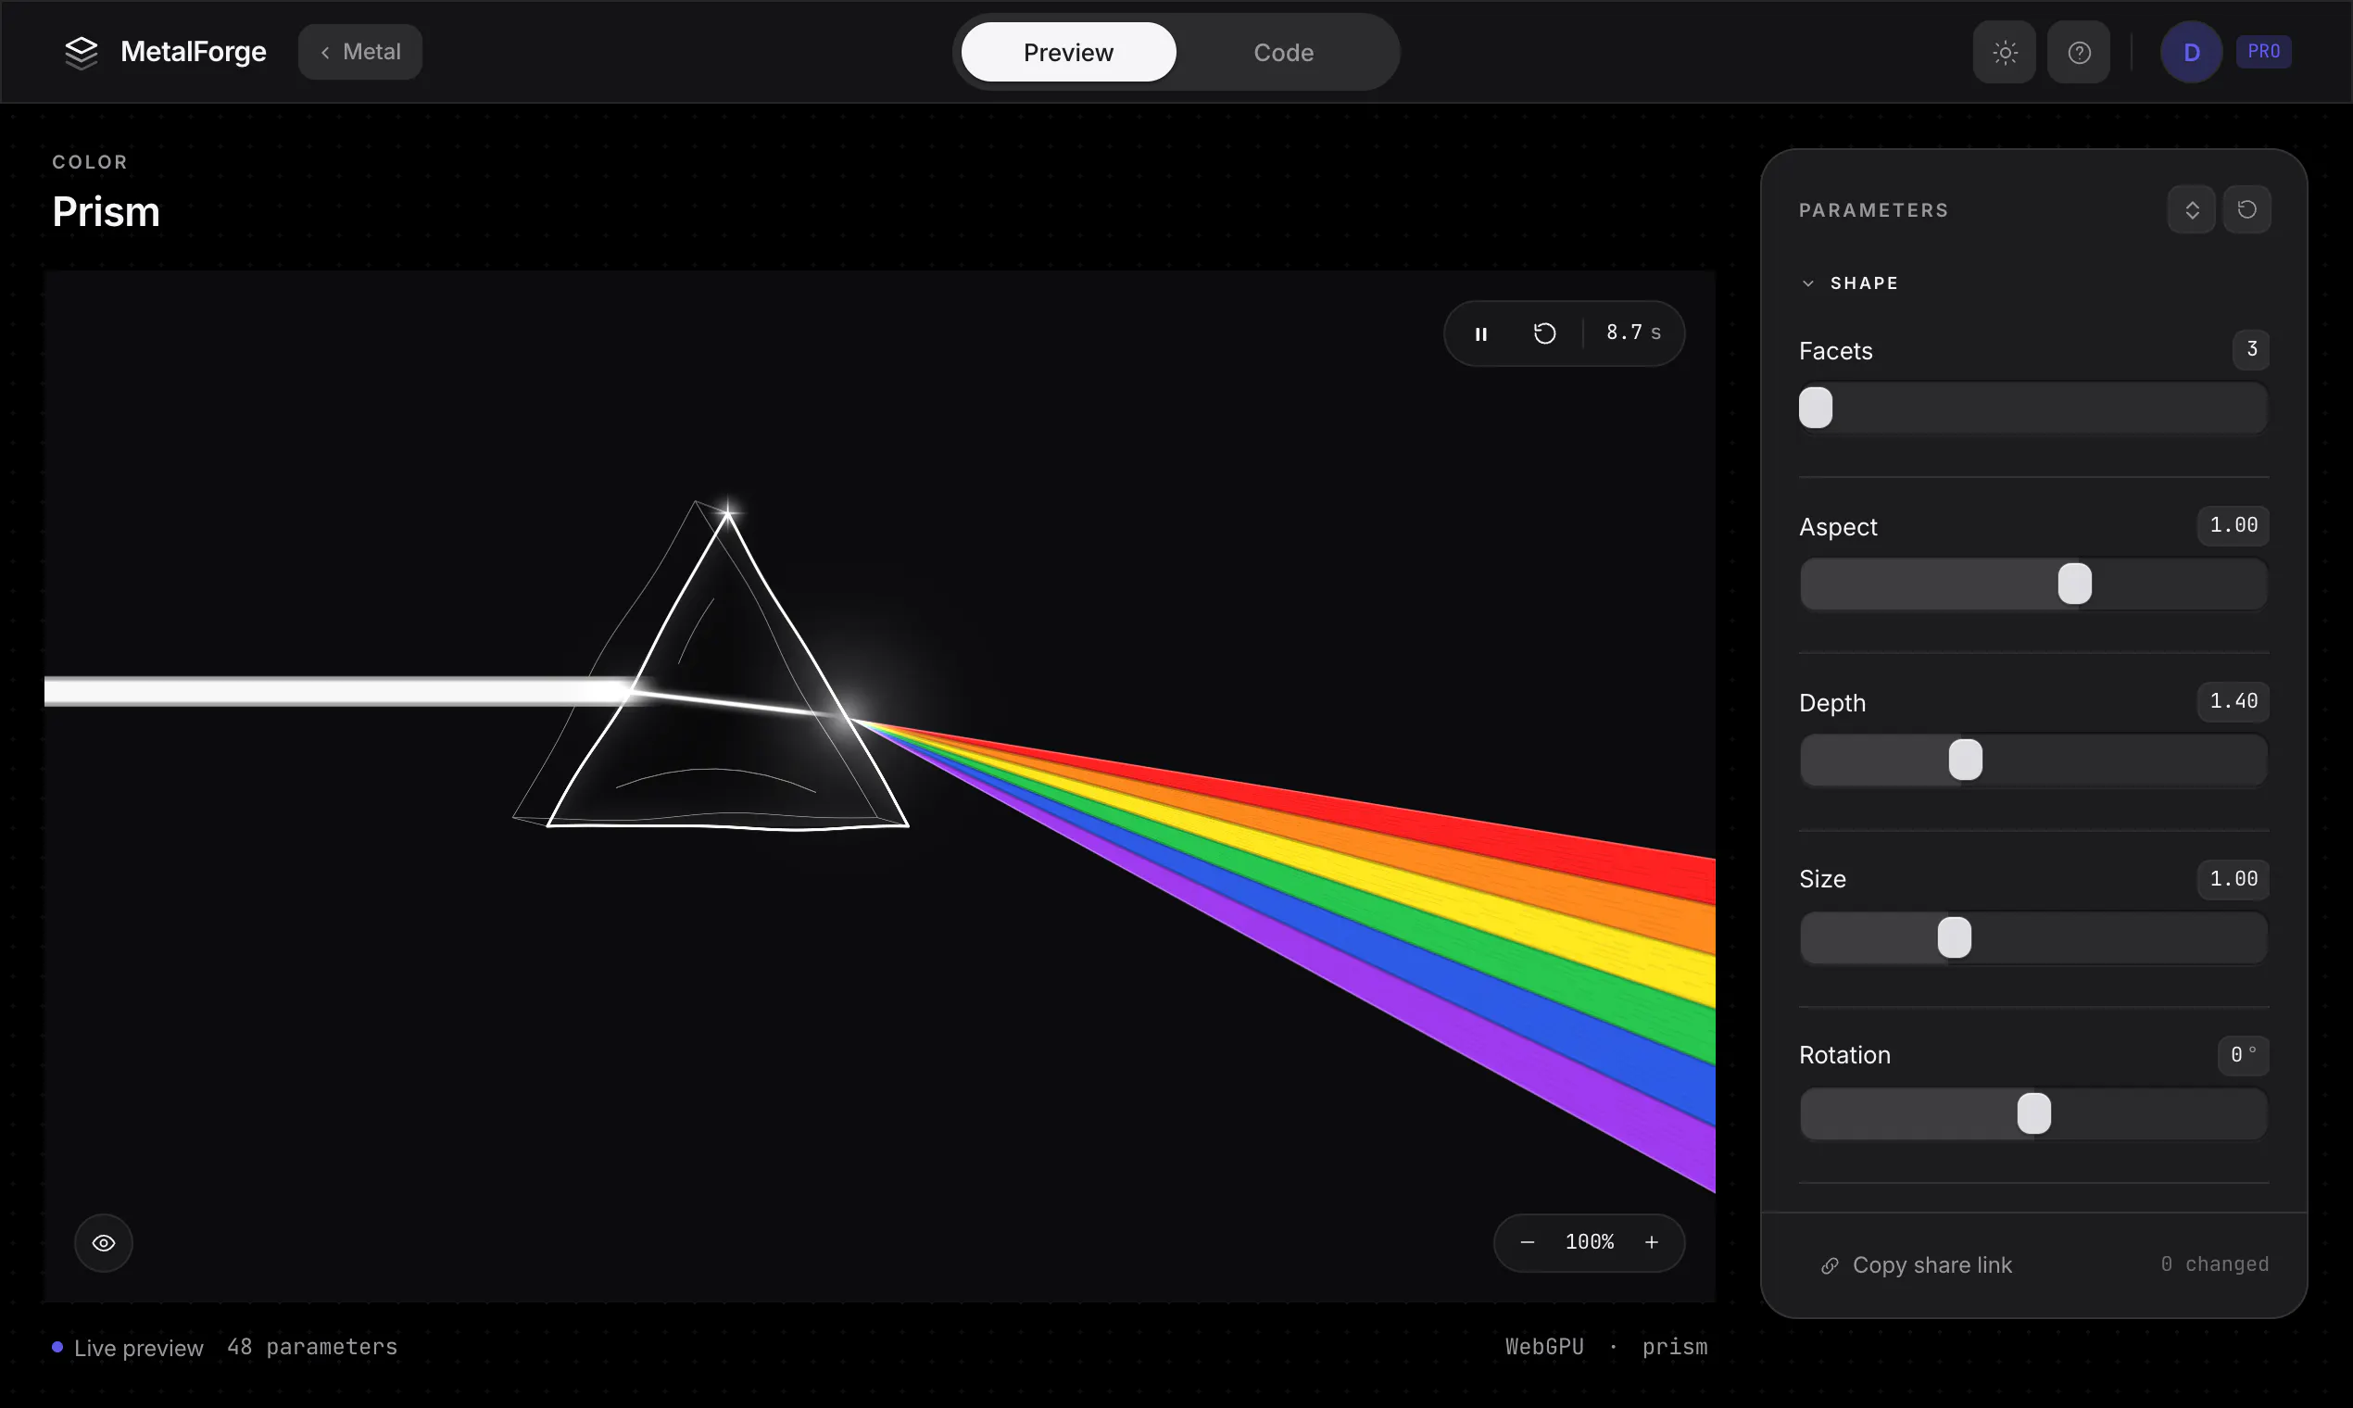This screenshot has width=2353, height=1408.
Task: Toggle the preview eye visibility button
Action: (104, 1243)
